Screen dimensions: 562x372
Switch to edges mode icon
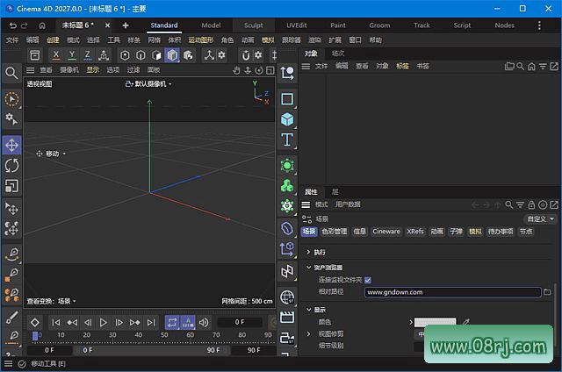tap(140, 55)
